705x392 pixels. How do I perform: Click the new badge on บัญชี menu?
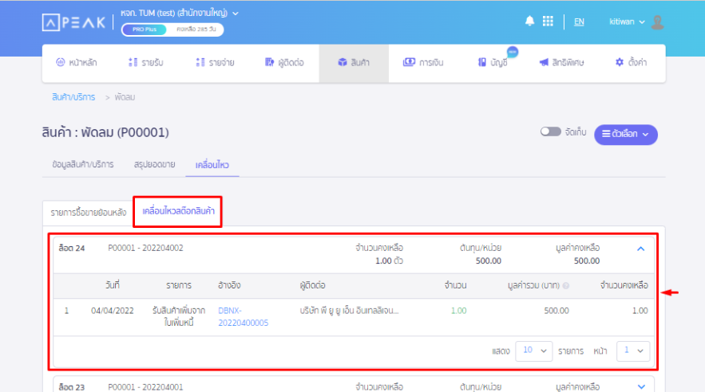click(512, 52)
